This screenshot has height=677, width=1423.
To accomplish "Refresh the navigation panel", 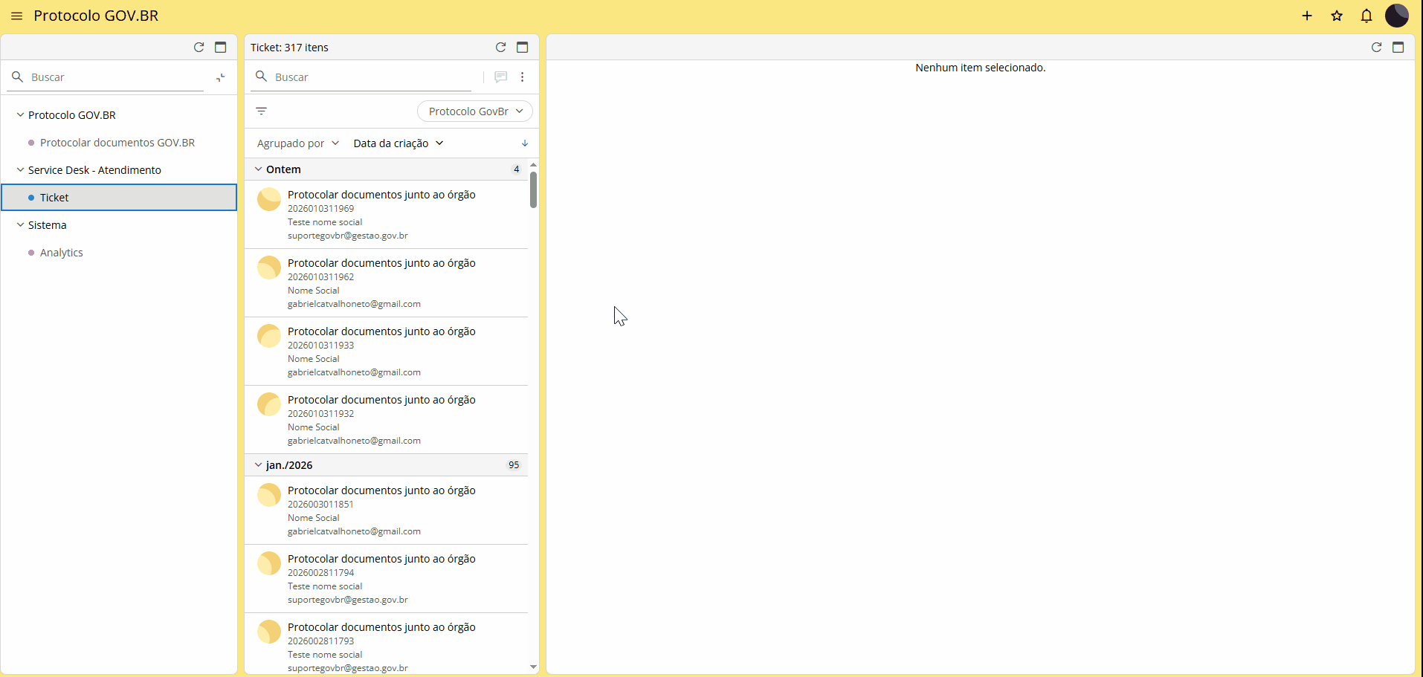I will point(199,47).
